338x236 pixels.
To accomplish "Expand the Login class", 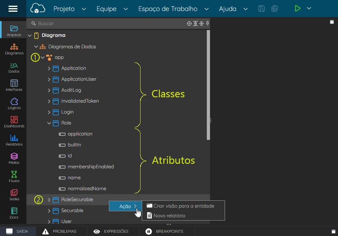I will click(x=49, y=112).
